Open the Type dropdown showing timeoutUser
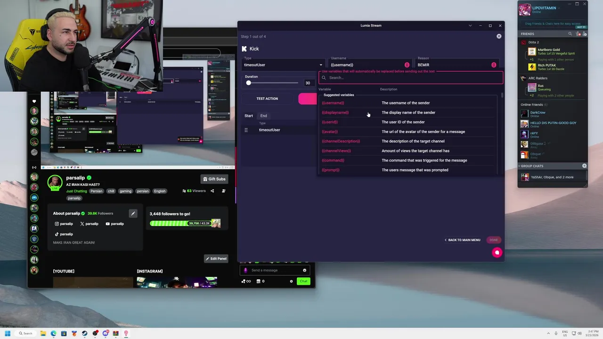The image size is (603, 339). (283, 65)
